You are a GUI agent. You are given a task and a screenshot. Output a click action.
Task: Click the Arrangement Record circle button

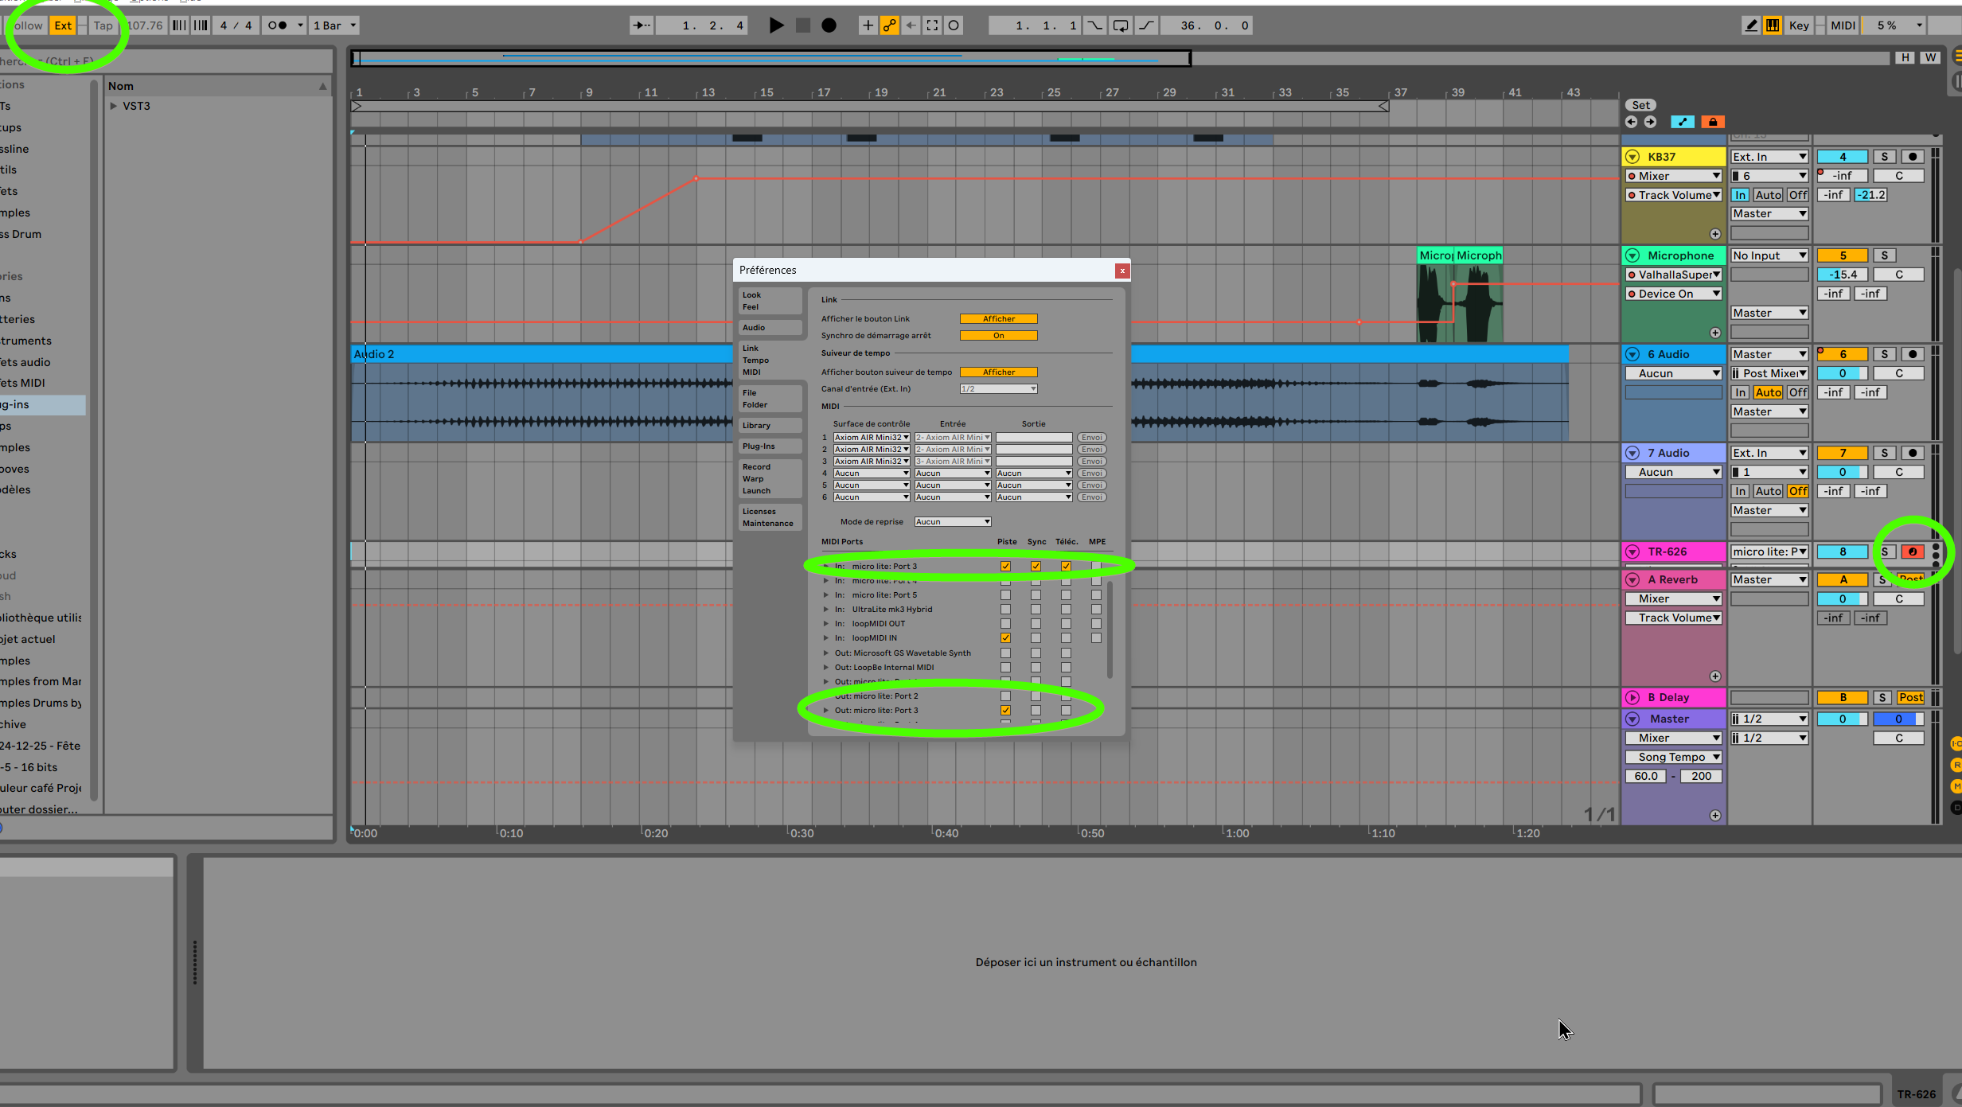click(829, 25)
